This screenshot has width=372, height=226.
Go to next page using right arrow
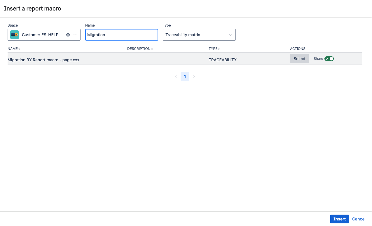(194, 77)
